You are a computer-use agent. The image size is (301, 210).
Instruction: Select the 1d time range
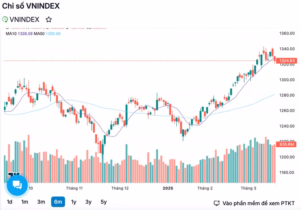9,202
